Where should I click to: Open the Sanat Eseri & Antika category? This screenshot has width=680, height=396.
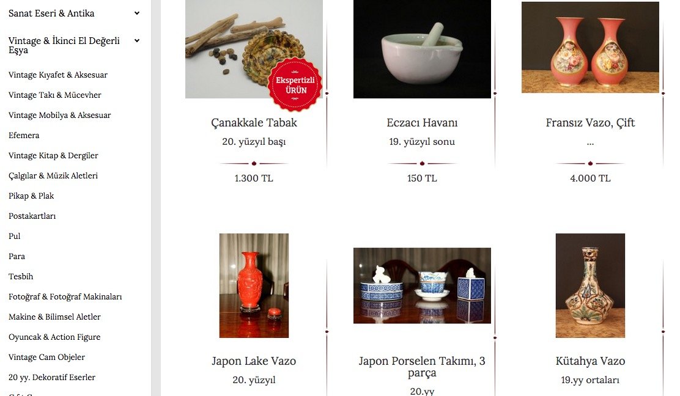(x=51, y=13)
